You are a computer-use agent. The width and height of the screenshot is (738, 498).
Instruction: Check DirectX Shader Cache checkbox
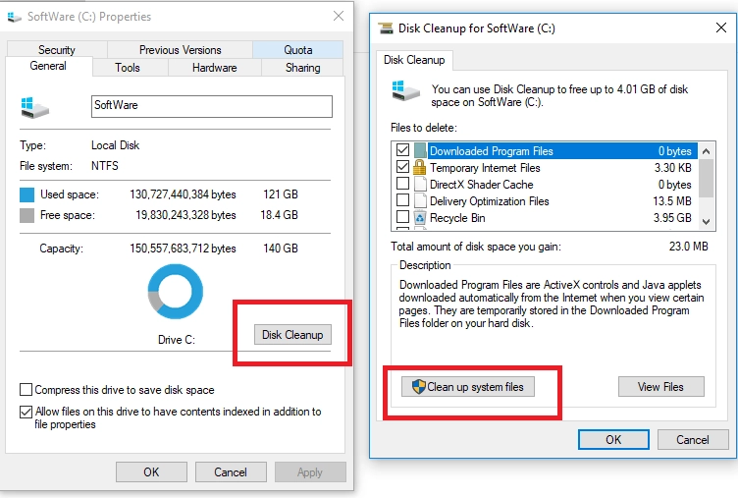pos(402,184)
